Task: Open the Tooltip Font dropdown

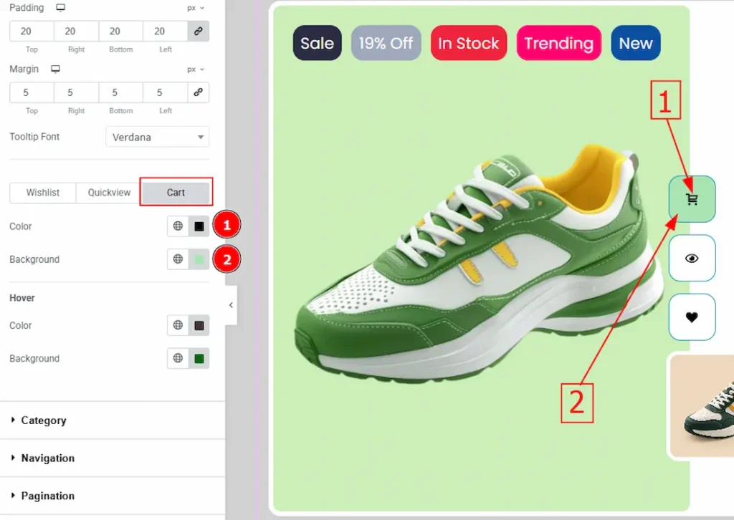Action: (x=157, y=137)
